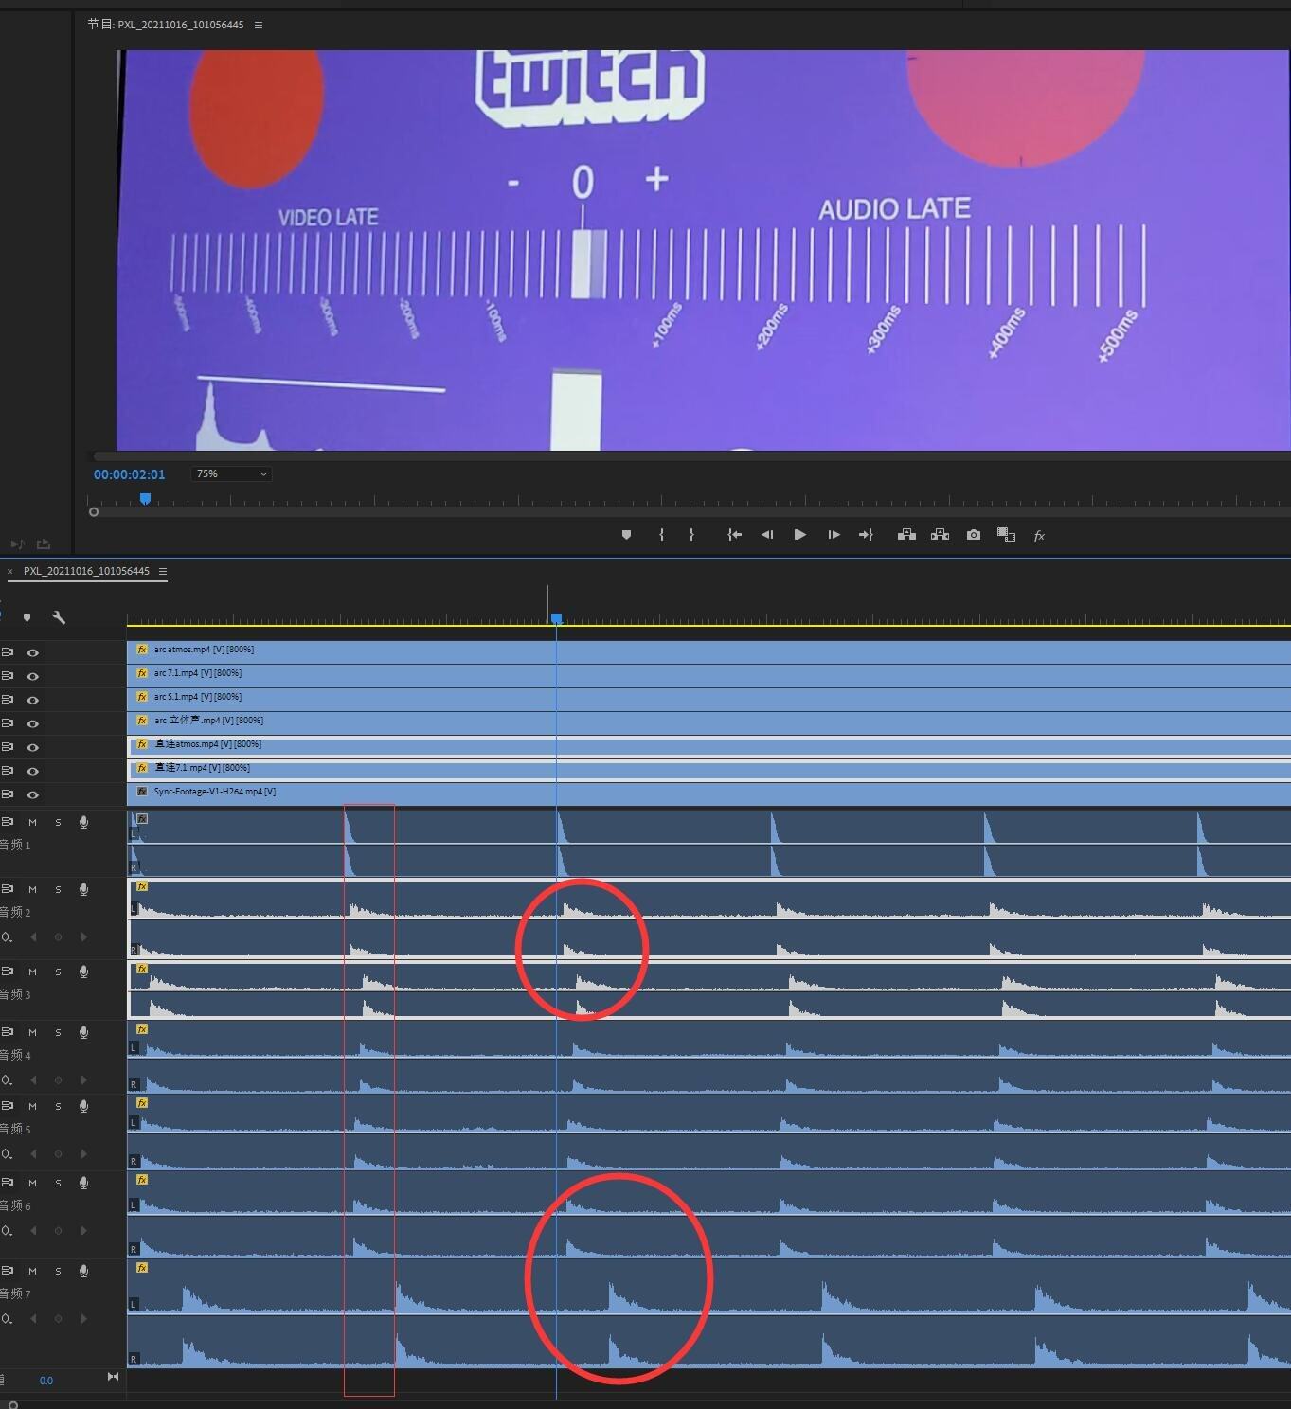Screen dimensions: 1291x1409
Task: Solo audio track 音频 1
Action: [x=58, y=822]
